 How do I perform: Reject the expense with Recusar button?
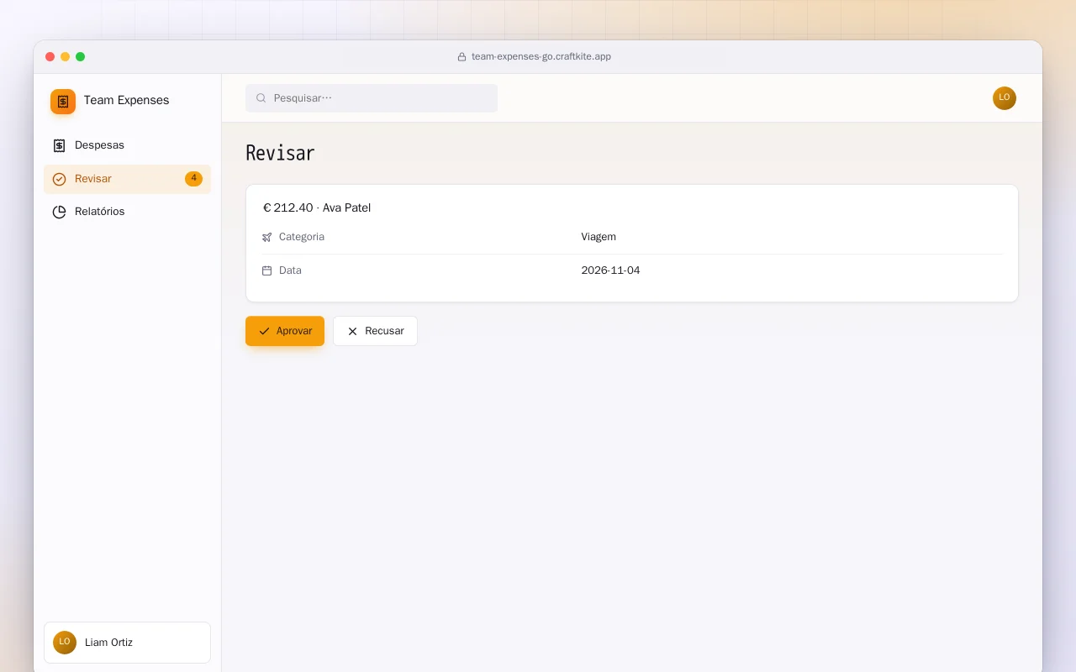pyautogui.click(x=375, y=331)
